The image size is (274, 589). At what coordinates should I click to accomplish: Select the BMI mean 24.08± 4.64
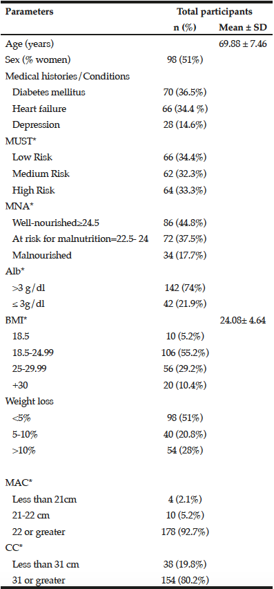coord(243,320)
